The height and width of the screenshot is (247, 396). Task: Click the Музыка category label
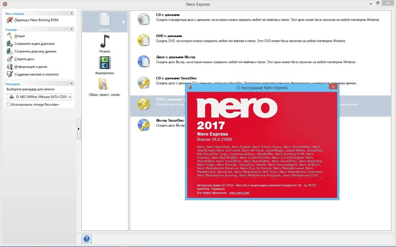coord(105,51)
